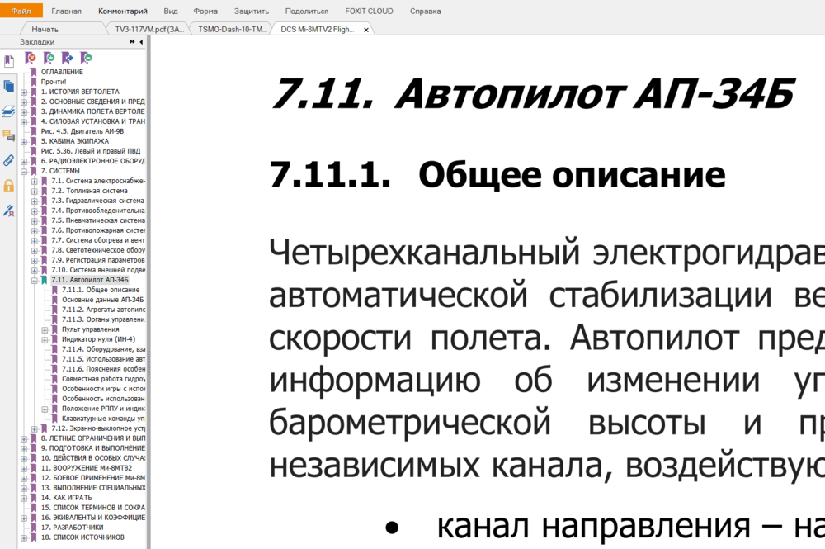825x549 pixels.
Task: Open the Форма ribbon tab
Action: 205,11
